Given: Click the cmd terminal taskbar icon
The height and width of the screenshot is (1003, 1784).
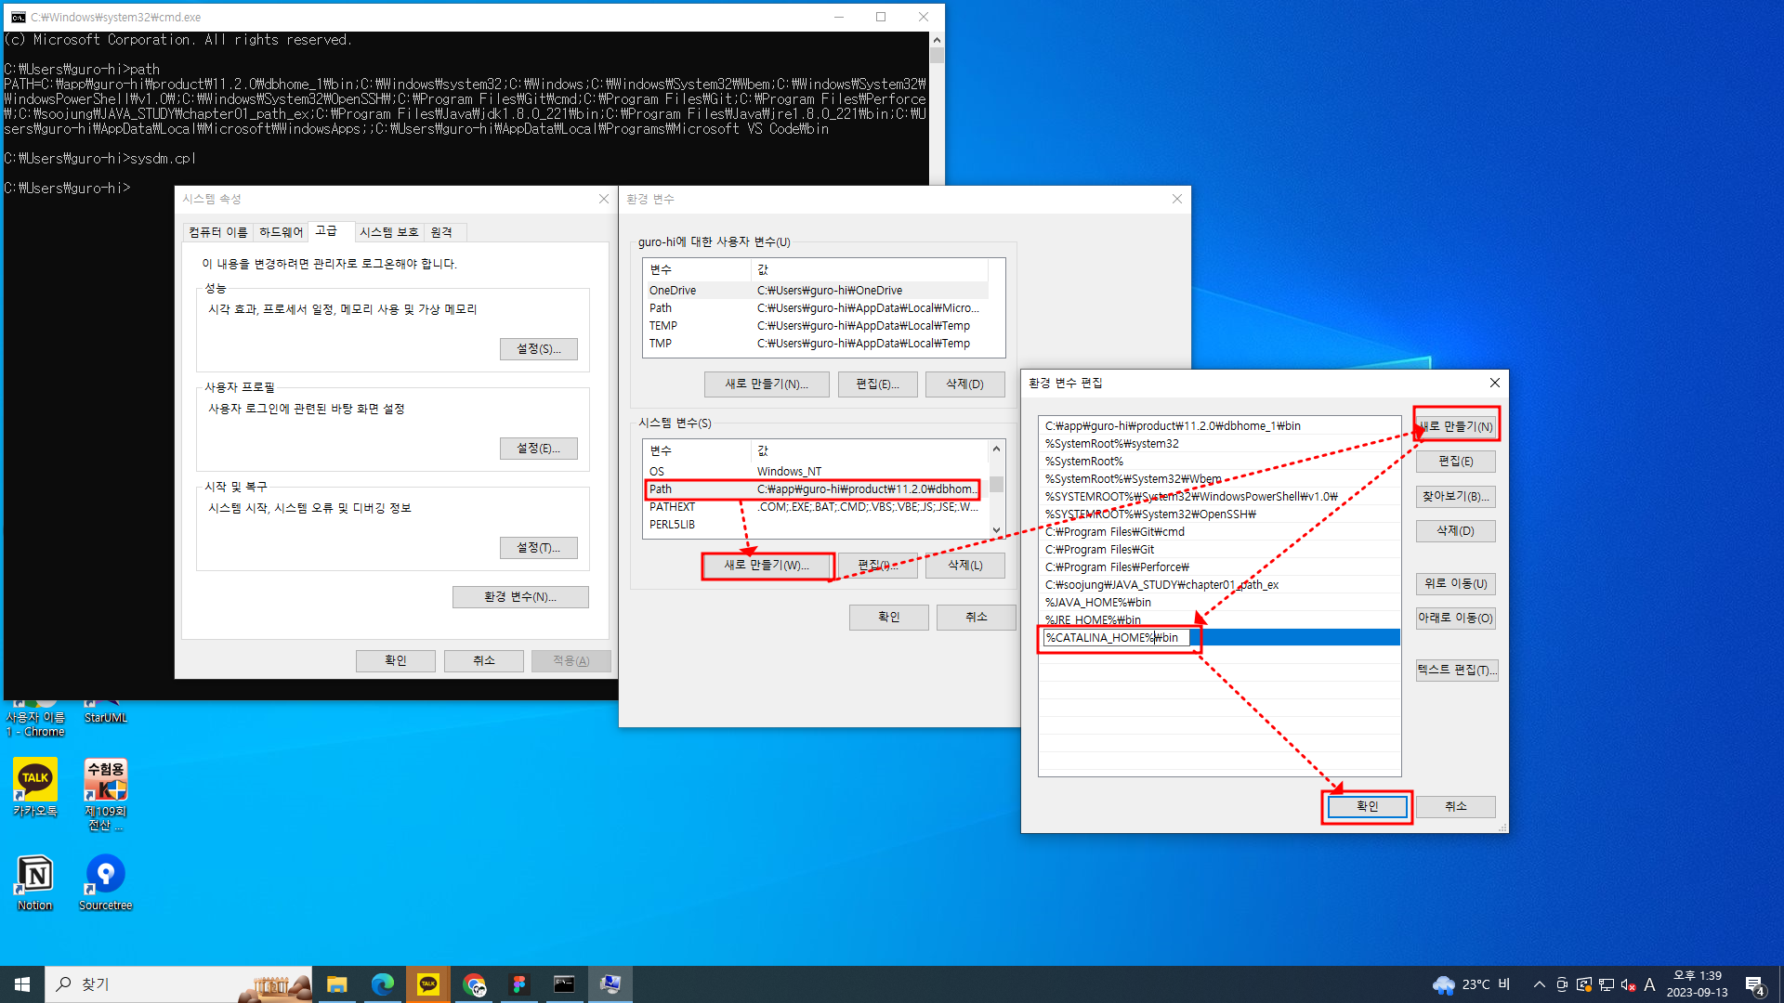Looking at the screenshot, I should (x=564, y=984).
